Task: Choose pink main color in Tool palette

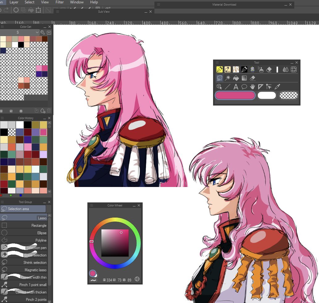Action: click(x=235, y=95)
